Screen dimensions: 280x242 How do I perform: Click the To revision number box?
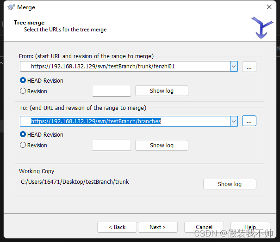[112, 145]
